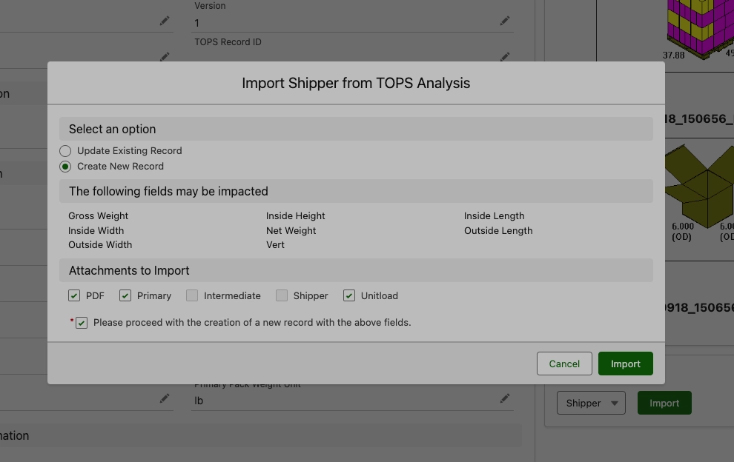This screenshot has width=734, height=462.
Task: Uncheck the PDF attachment checkbox
Action: pyautogui.click(x=74, y=295)
